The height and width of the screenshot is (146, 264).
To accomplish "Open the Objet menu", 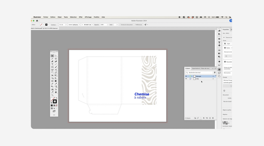I will point(60,17).
